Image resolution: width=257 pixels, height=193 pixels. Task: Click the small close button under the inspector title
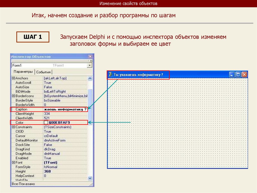tap(91, 61)
